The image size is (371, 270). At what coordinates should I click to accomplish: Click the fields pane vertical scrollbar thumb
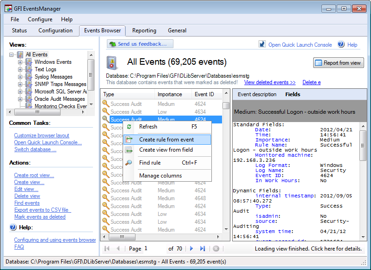click(363, 146)
